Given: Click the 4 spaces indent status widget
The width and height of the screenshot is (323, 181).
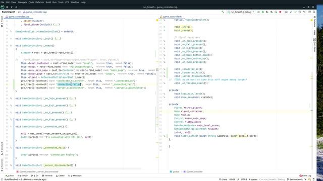Looking at the screenshot, I should (253, 179).
